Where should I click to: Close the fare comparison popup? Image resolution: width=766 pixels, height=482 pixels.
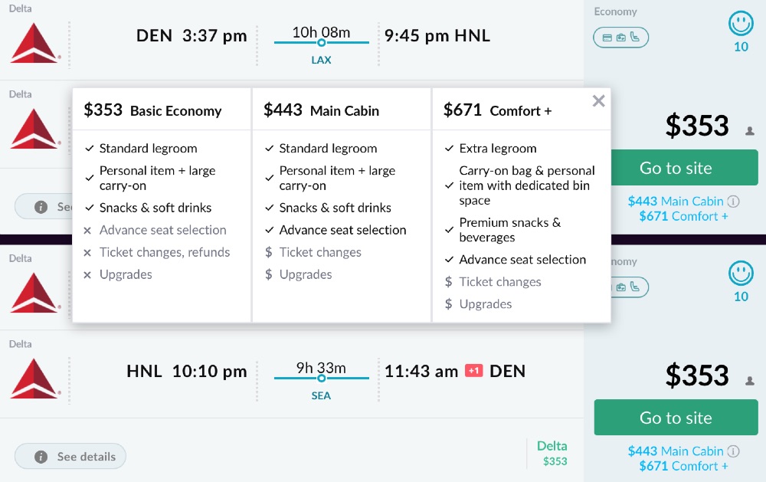click(x=598, y=101)
